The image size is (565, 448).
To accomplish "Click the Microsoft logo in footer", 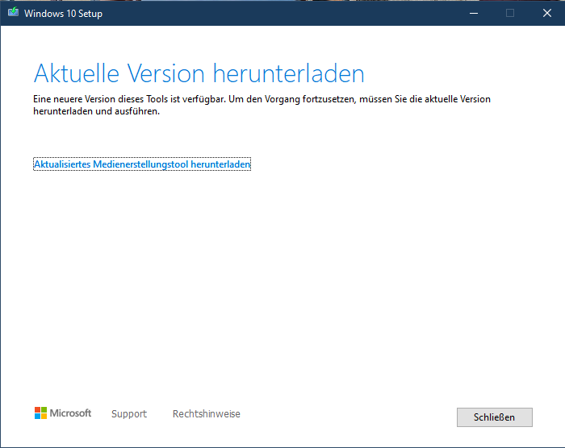I will [63, 413].
